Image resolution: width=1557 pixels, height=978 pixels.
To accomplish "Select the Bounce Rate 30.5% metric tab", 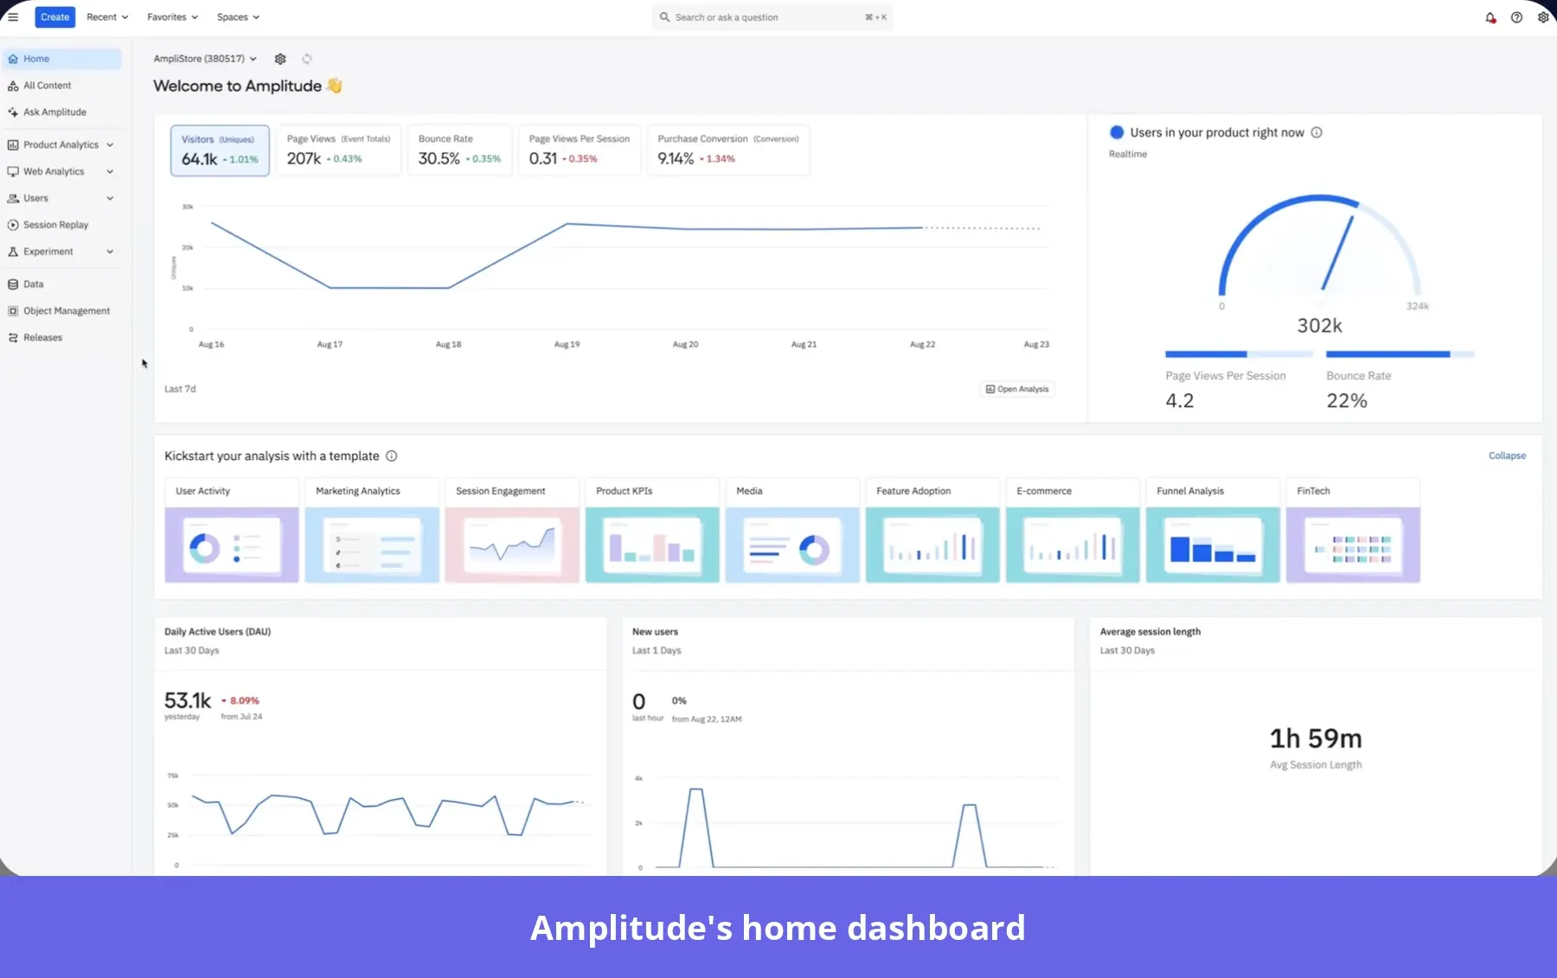I will click(459, 150).
